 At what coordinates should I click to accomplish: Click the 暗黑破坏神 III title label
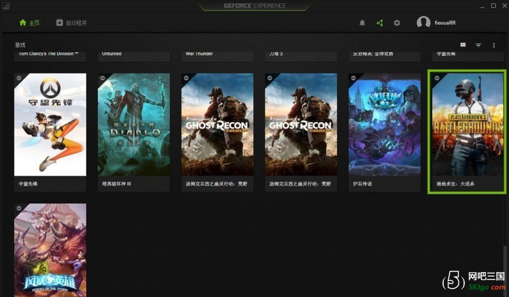tap(116, 184)
